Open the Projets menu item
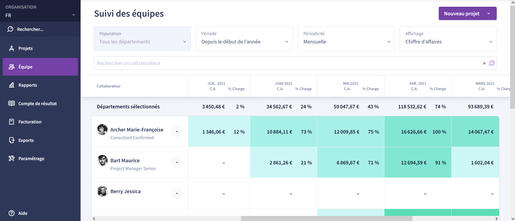 40,48
